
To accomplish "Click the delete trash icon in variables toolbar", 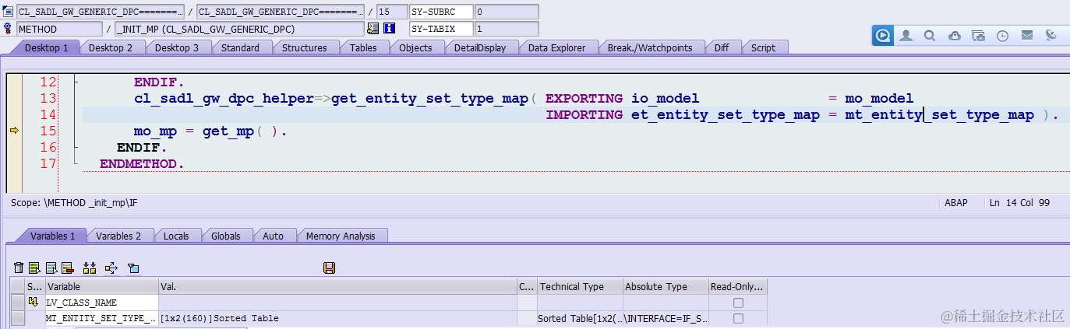I will coord(19,268).
